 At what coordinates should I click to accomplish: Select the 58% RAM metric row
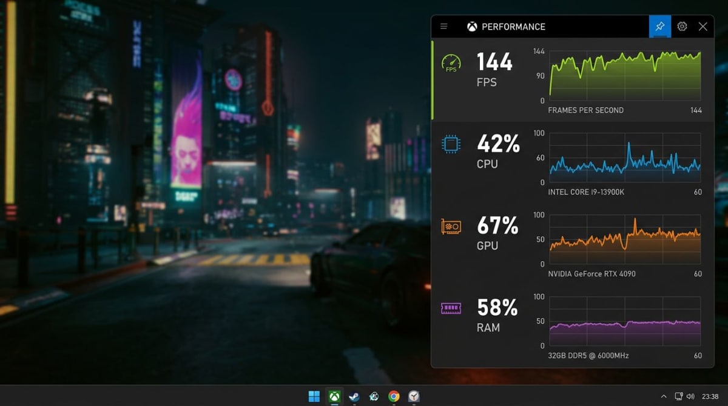click(572, 326)
